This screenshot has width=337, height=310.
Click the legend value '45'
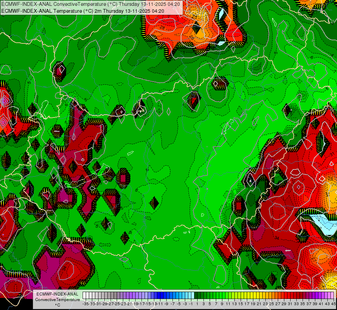333,304
